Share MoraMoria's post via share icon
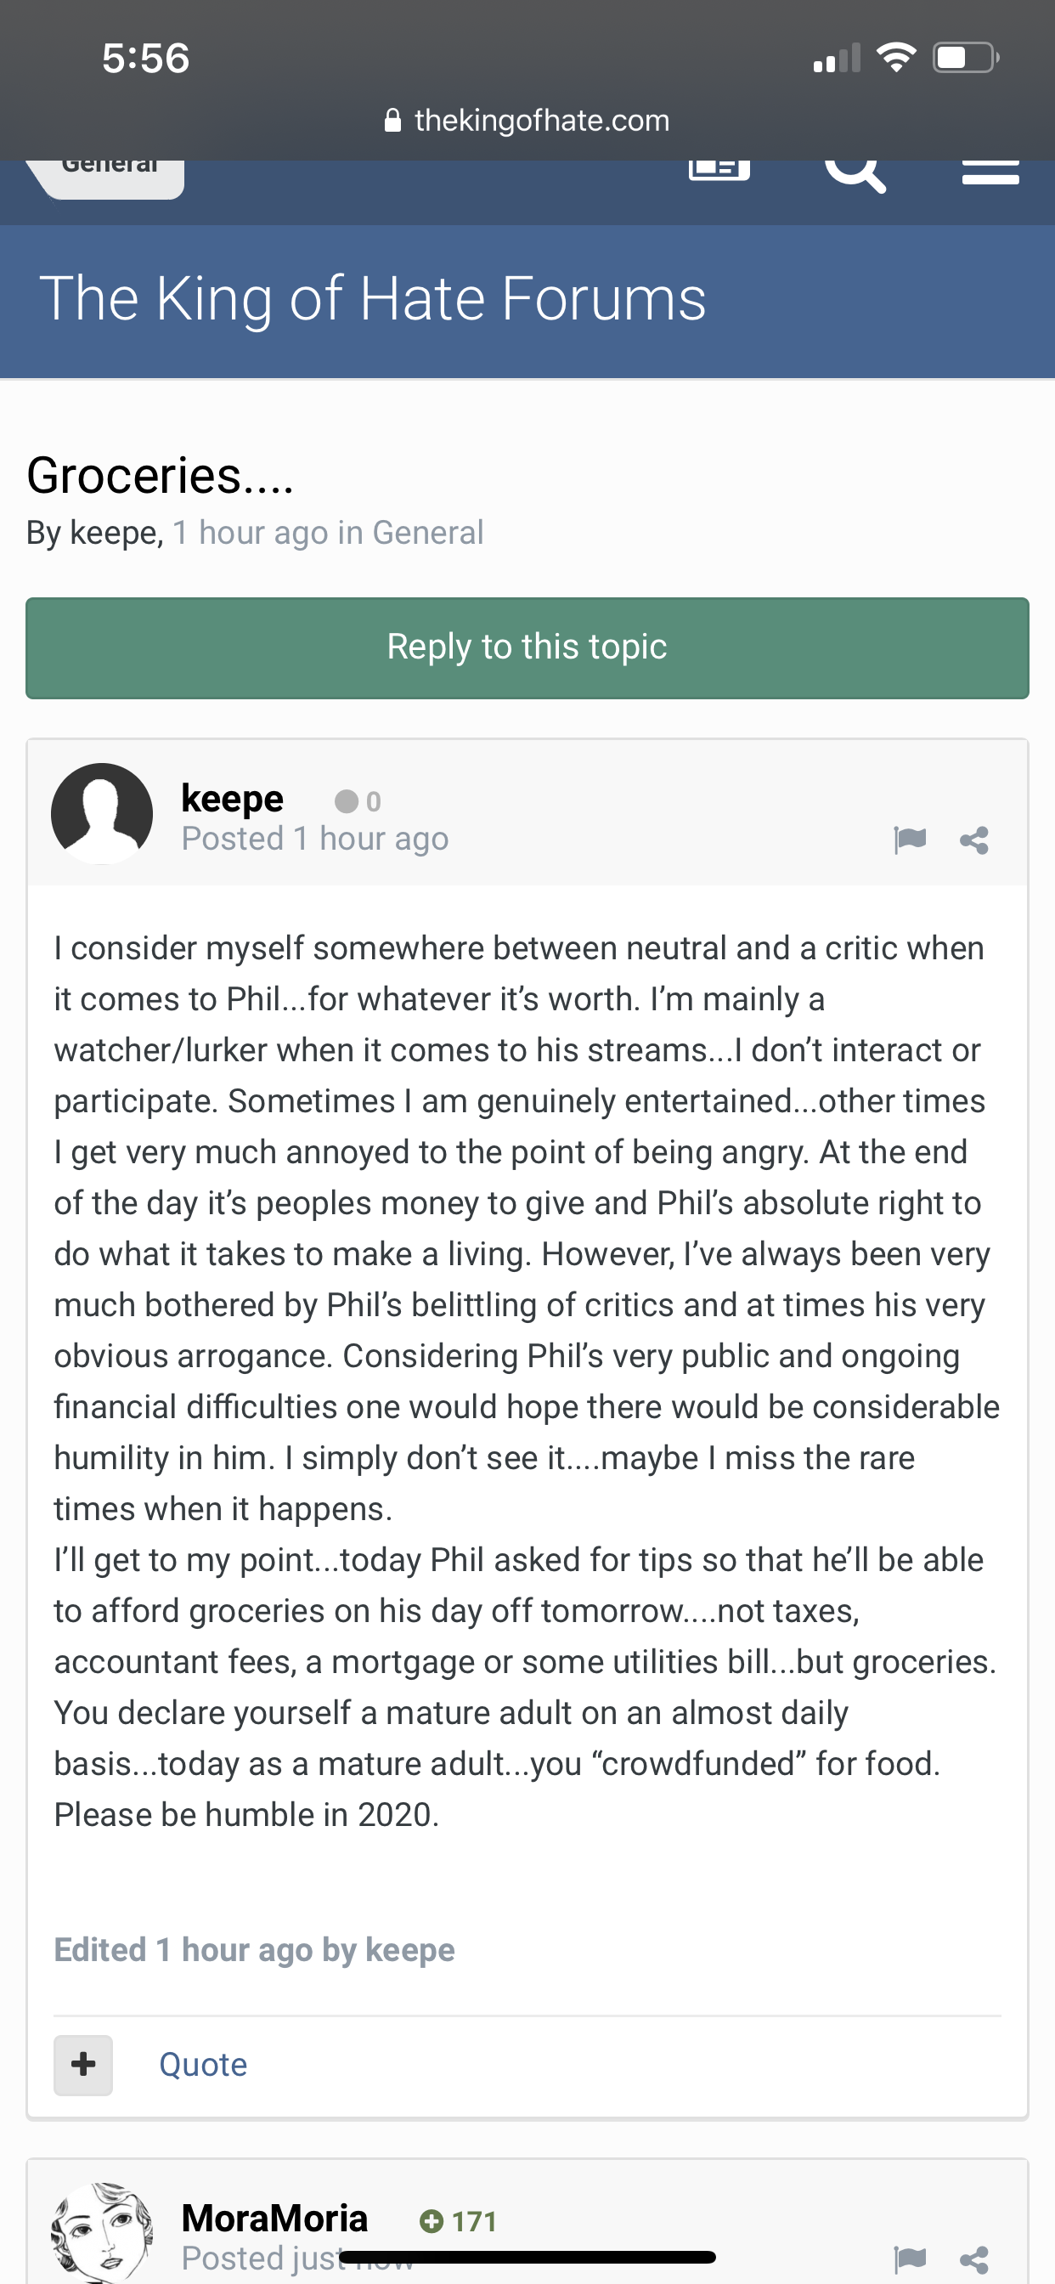The width and height of the screenshot is (1055, 2284). [x=974, y=2259]
